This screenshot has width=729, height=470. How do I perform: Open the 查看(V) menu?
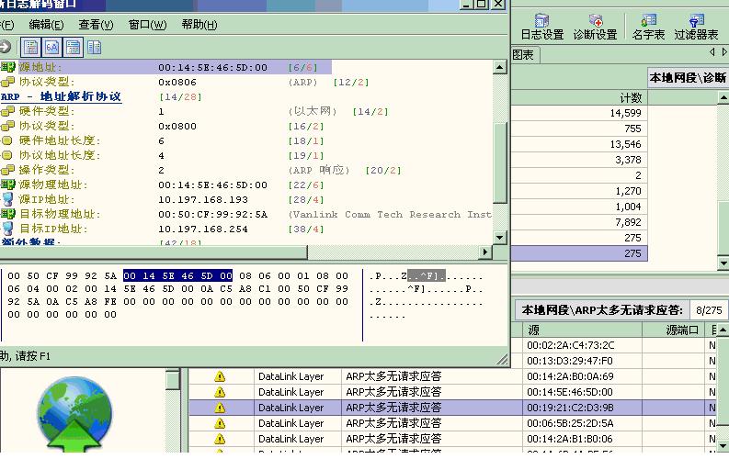(x=96, y=25)
